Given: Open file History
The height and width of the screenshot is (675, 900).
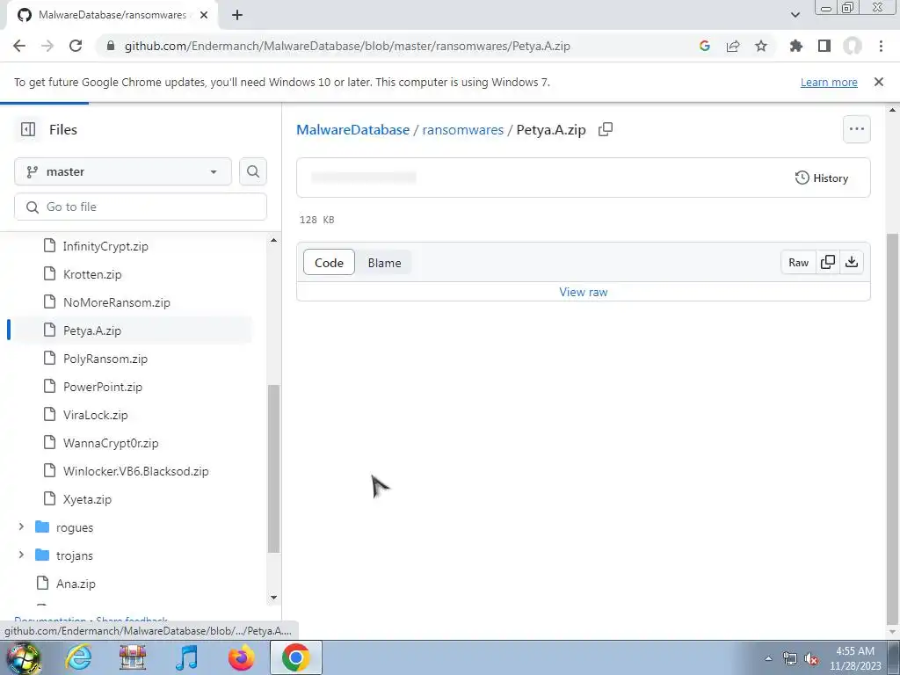Looking at the screenshot, I should tap(822, 178).
